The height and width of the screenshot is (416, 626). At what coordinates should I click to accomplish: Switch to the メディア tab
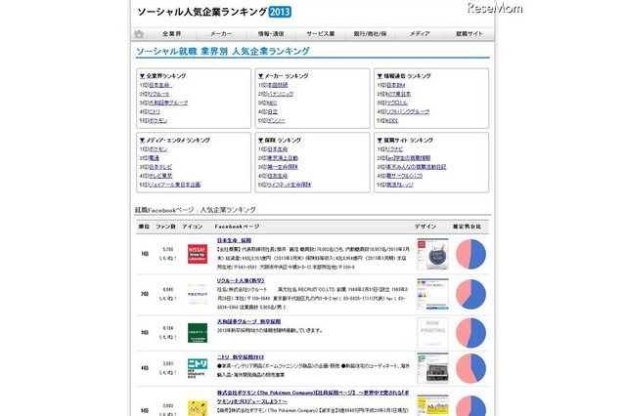[420, 34]
